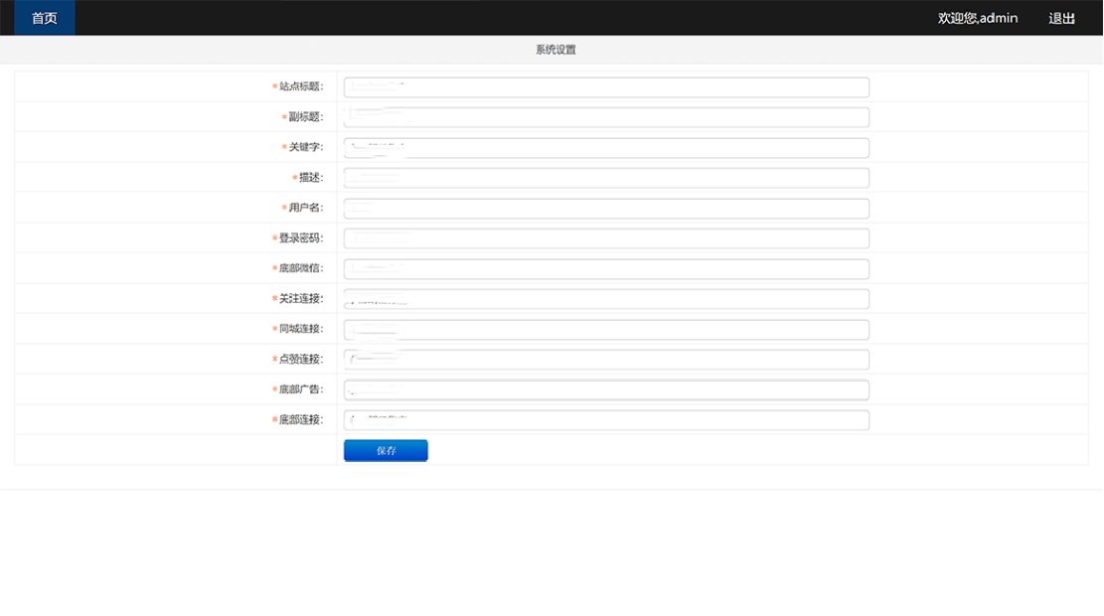Click the 系统设置 section header
This screenshot has width=1104, height=616.
[x=555, y=50]
